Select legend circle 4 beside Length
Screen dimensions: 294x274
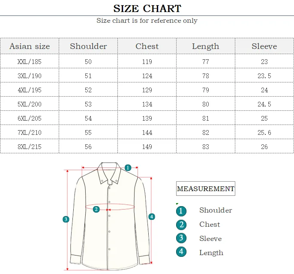point(181,252)
